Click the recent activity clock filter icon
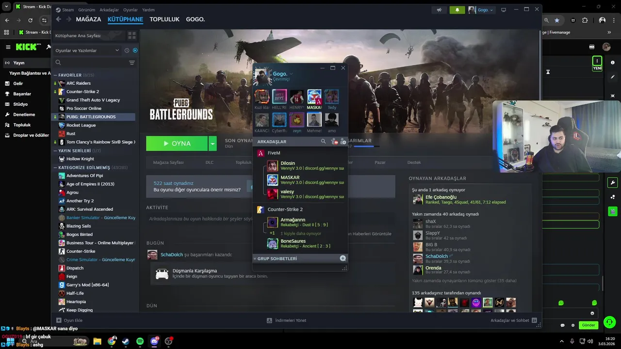 click(x=127, y=50)
